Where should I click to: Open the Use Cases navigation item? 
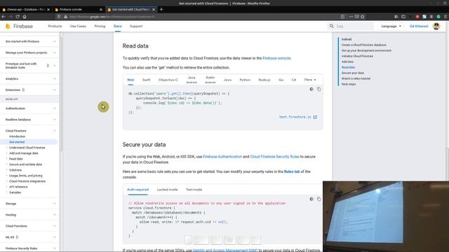78,26
